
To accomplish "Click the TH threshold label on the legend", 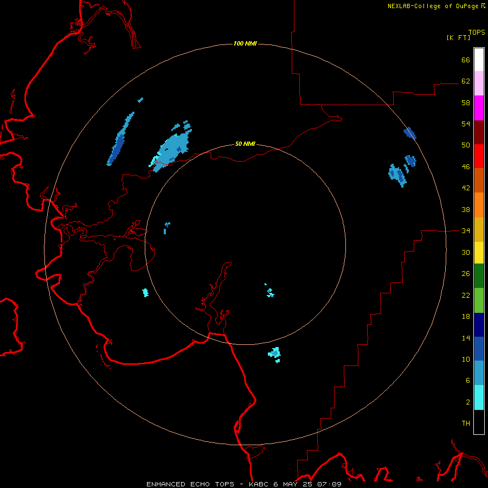I will (x=466, y=423).
